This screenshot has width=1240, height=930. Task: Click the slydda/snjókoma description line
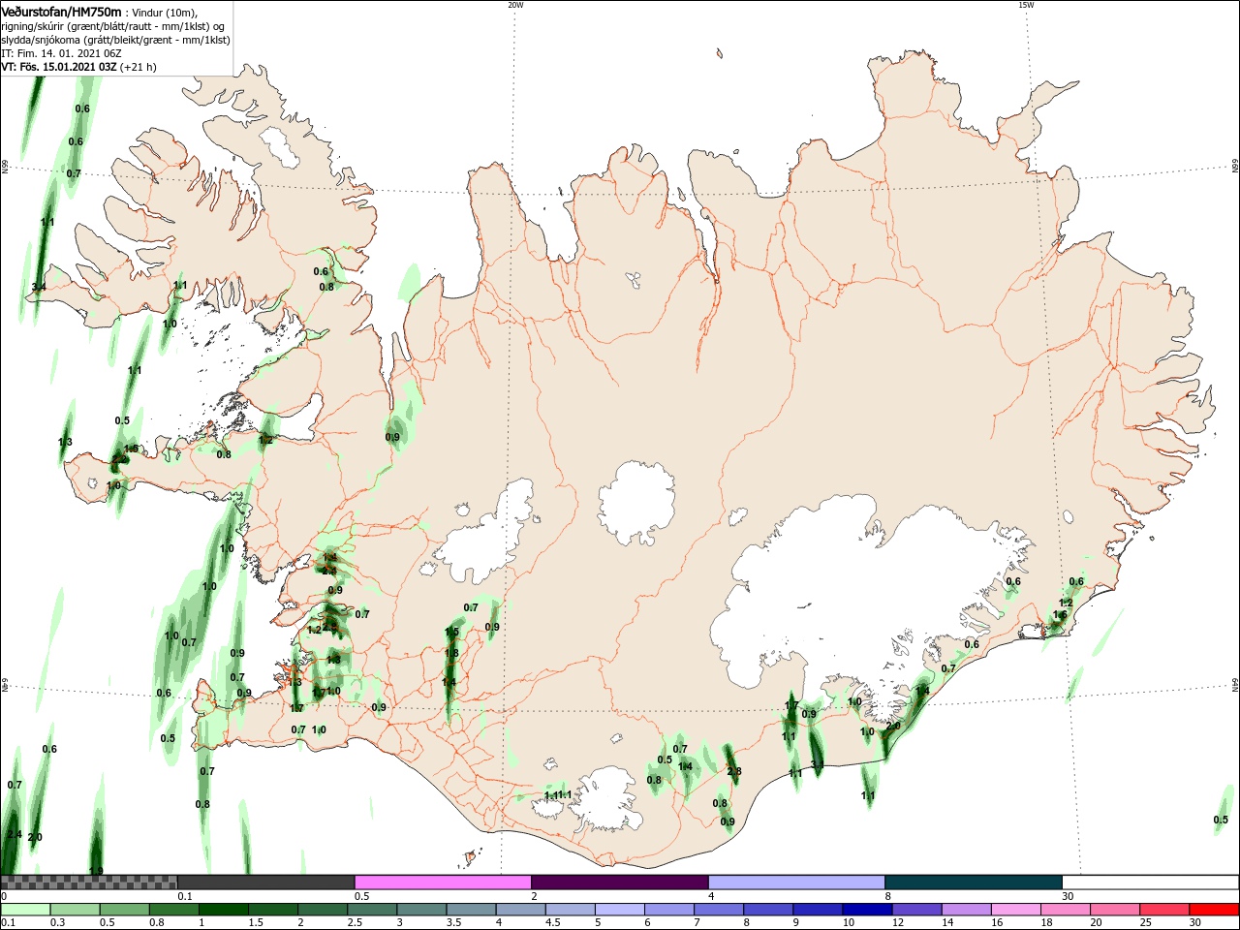tap(115, 40)
